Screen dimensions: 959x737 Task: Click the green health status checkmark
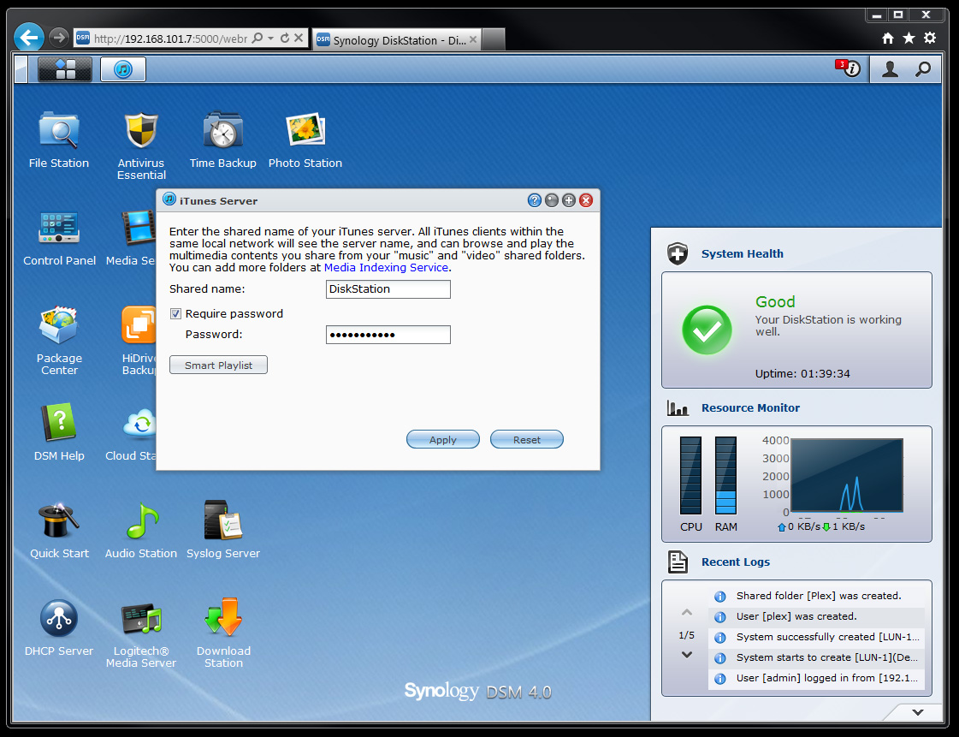[707, 330]
